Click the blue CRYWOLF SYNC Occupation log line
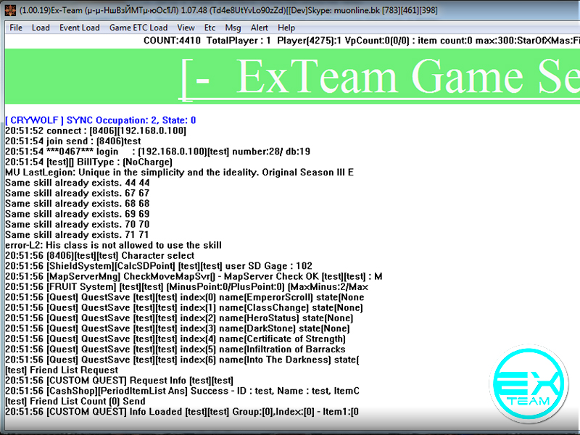Viewport: 580px width, 435px height. click(x=100, y=120)
